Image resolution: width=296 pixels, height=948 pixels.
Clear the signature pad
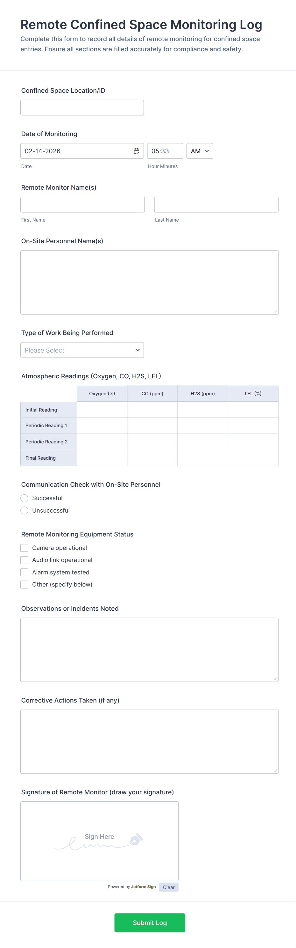point(169,887)
